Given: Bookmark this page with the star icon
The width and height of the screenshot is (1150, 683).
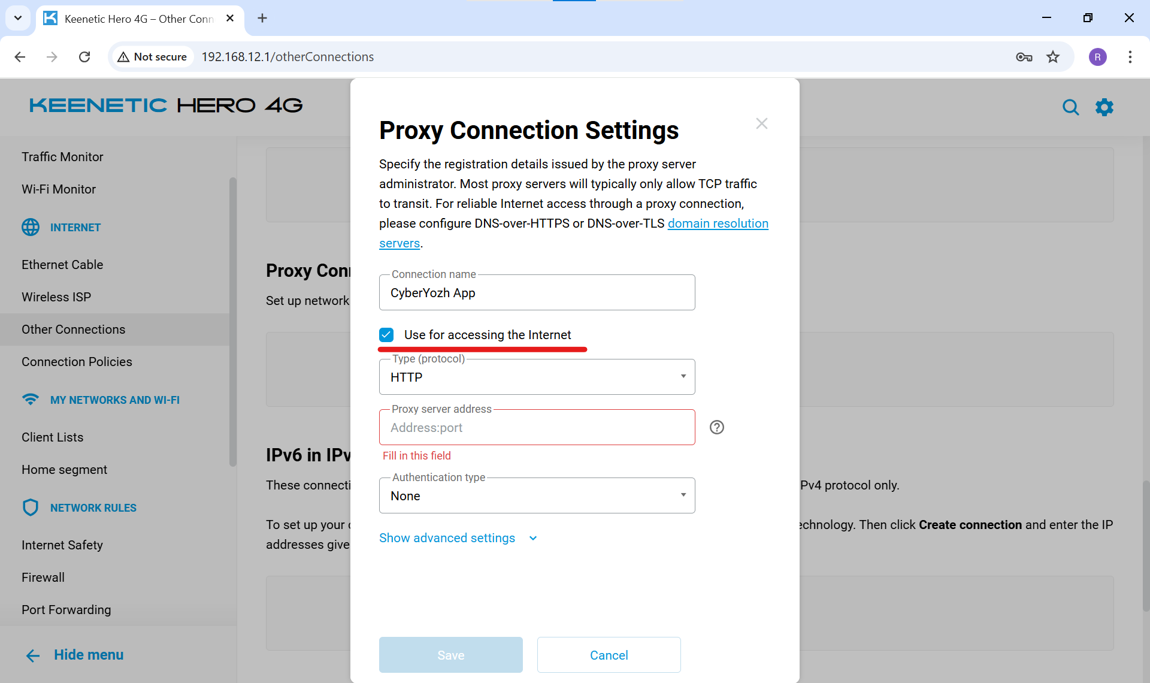Looking at the screenshot, I should pyautogui.click(x=1053, y=57).
